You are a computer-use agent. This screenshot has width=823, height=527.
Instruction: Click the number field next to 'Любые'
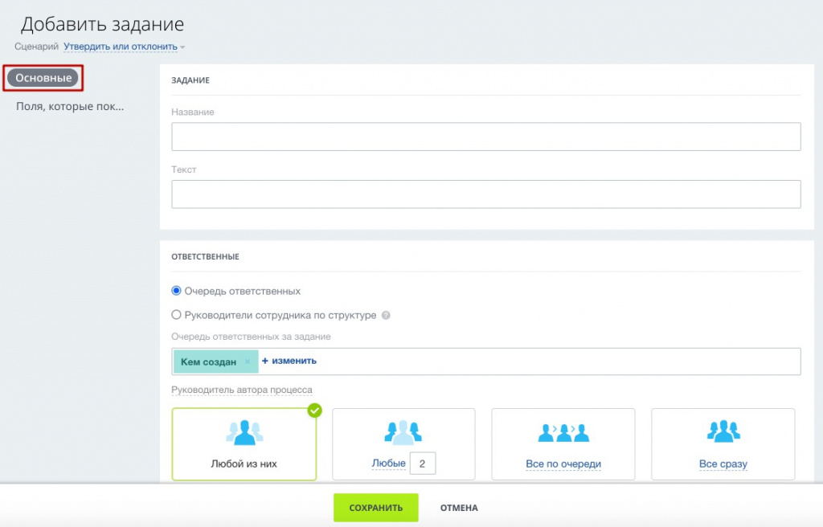[423, 464]
